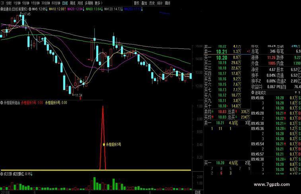This screenshot has height=194, width=301.
Task: Click the filter icon in 逐笔成交 header
Action: pyautogui.click(x=295, y=93)
